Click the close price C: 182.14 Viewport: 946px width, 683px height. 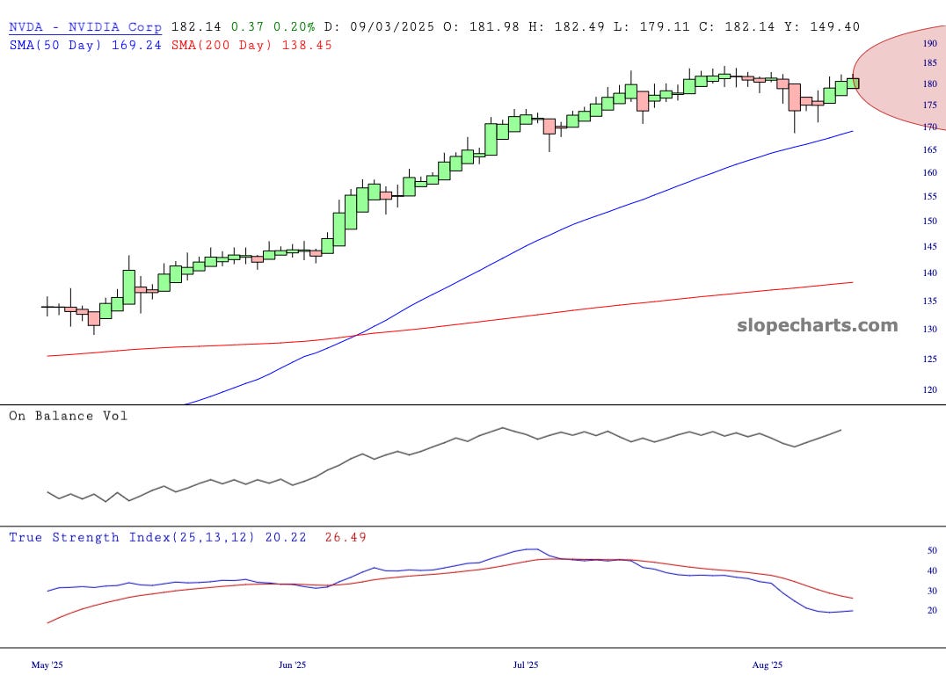(737, 27)
